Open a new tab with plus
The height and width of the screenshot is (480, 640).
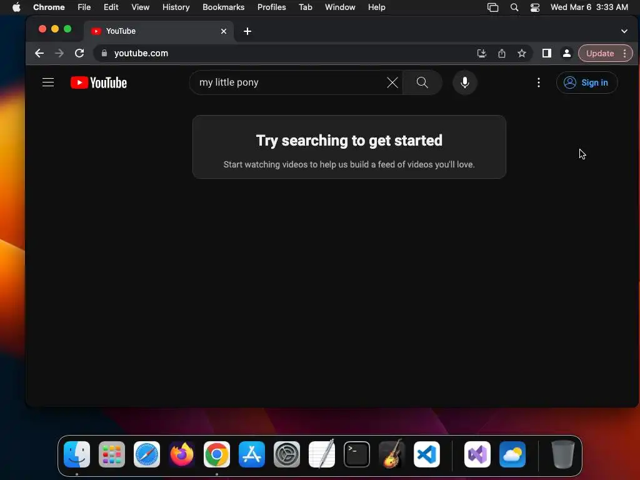point(247,31)
